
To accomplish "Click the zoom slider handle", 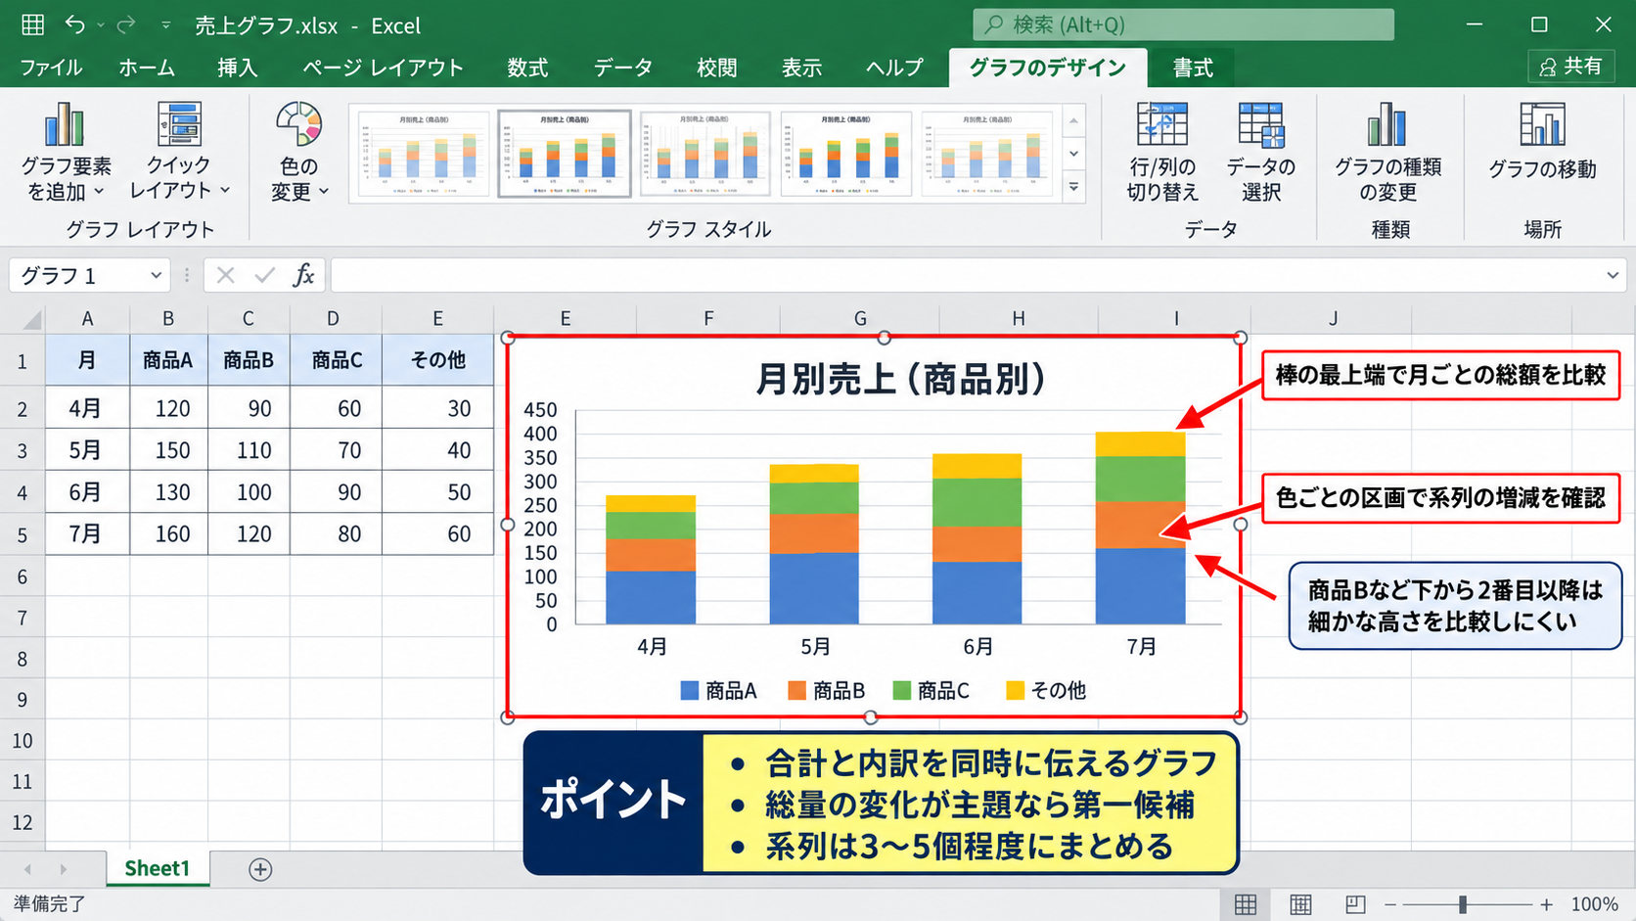I will 1463,905.
